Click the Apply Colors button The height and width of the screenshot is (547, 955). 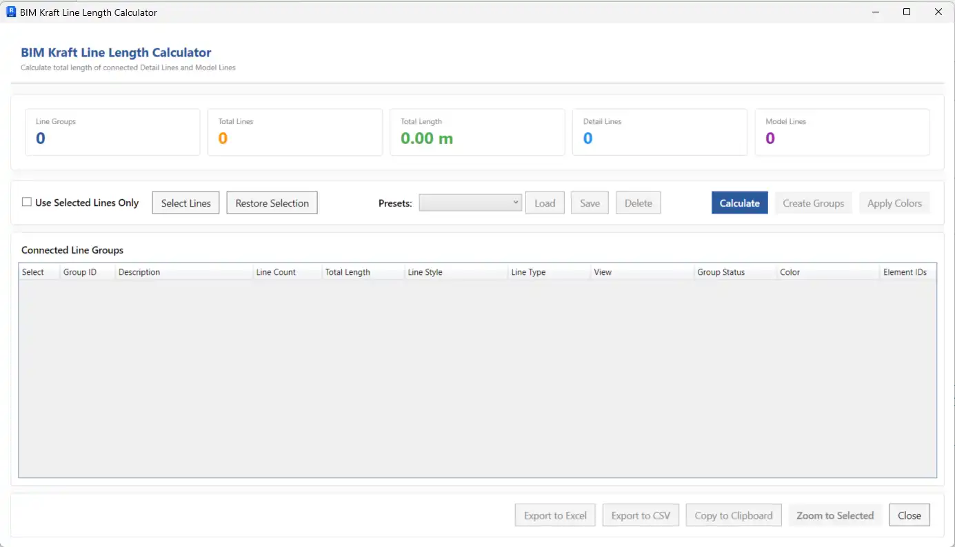coord(894,203)
